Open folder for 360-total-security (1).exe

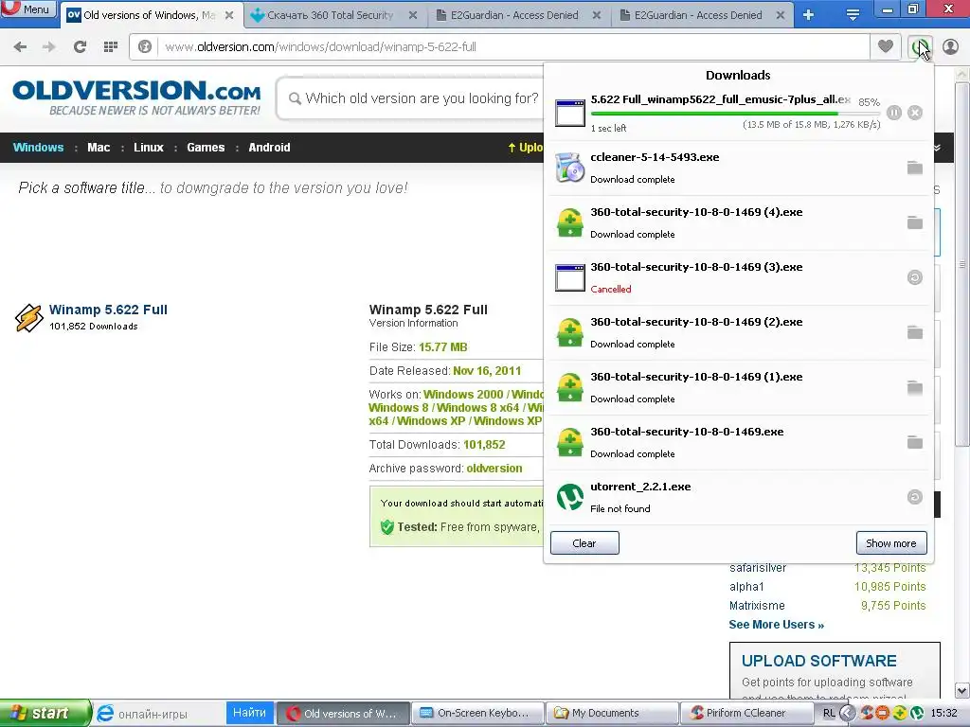point(915,387)
